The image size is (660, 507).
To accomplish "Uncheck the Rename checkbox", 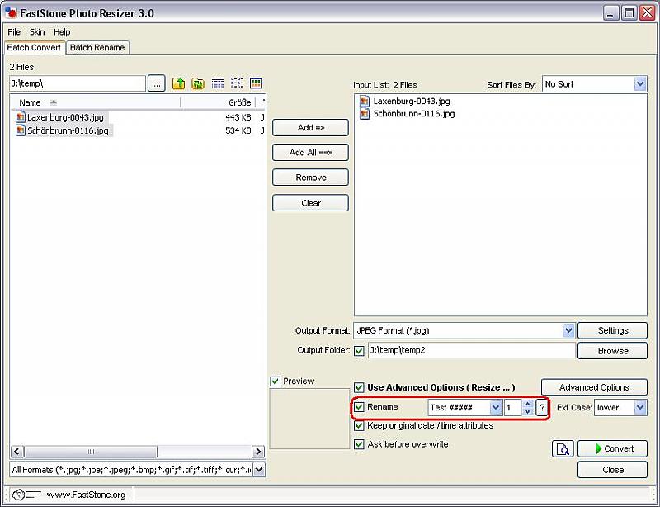I will pyautogui.click(x=360, y=407).
